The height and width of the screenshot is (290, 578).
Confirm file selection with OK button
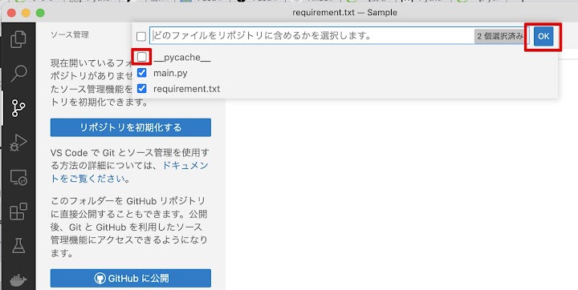pyautogui.click(x=543, y=36)
